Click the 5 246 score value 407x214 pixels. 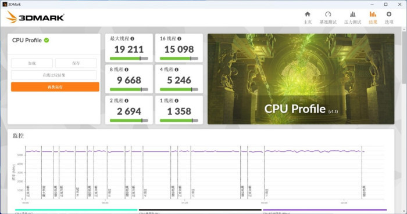pyautogui.click(x=179, y=80)
